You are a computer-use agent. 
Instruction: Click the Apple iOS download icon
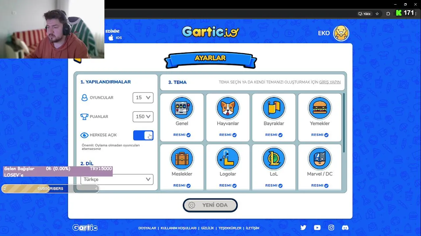point(111,38)
